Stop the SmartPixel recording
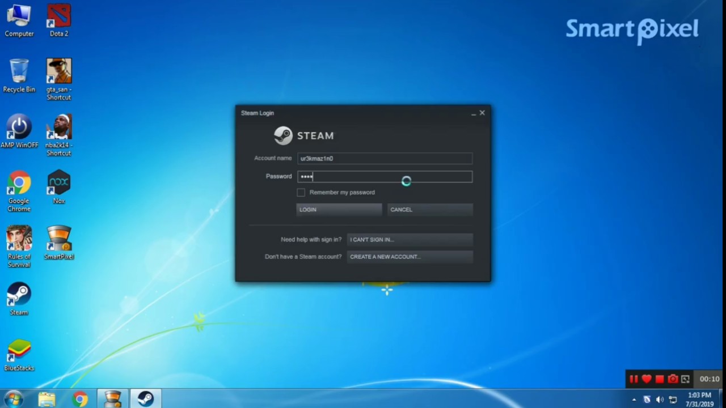Viewport: 726px width, 408px height. coord(660,379)
